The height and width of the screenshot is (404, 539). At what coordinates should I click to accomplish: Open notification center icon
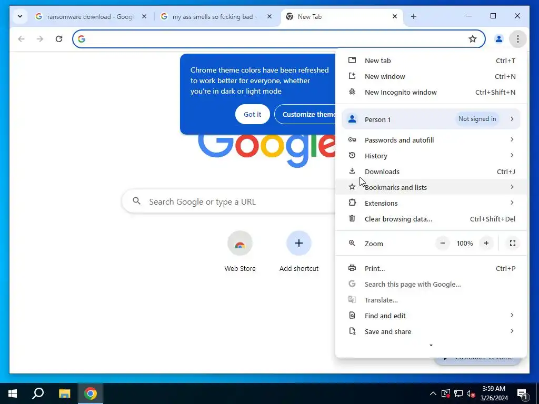[523, 393]
